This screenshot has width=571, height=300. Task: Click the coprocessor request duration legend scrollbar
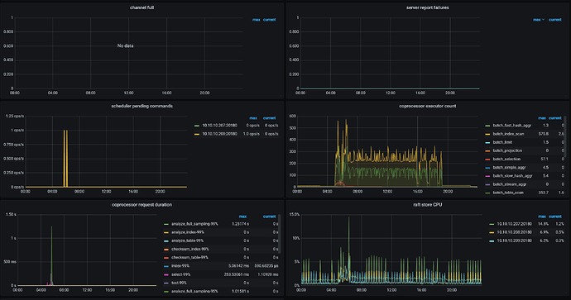[x=280, y=233]
